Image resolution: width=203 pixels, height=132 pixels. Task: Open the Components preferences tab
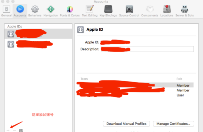150,11
